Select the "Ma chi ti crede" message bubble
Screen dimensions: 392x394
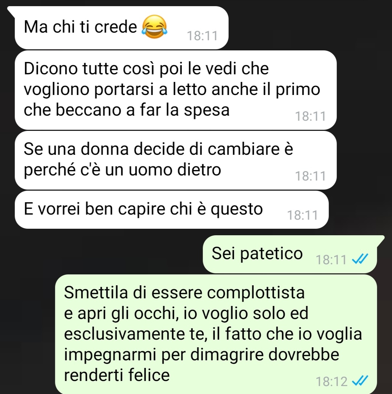pos(122,28)
